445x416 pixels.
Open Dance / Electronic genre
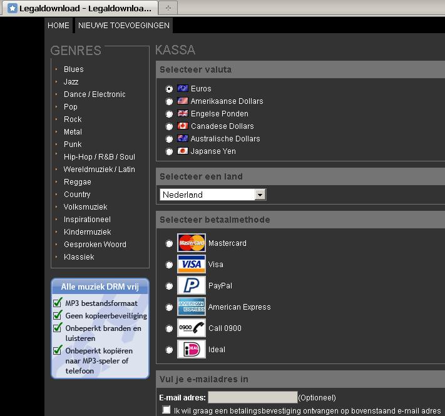point(95,94)
